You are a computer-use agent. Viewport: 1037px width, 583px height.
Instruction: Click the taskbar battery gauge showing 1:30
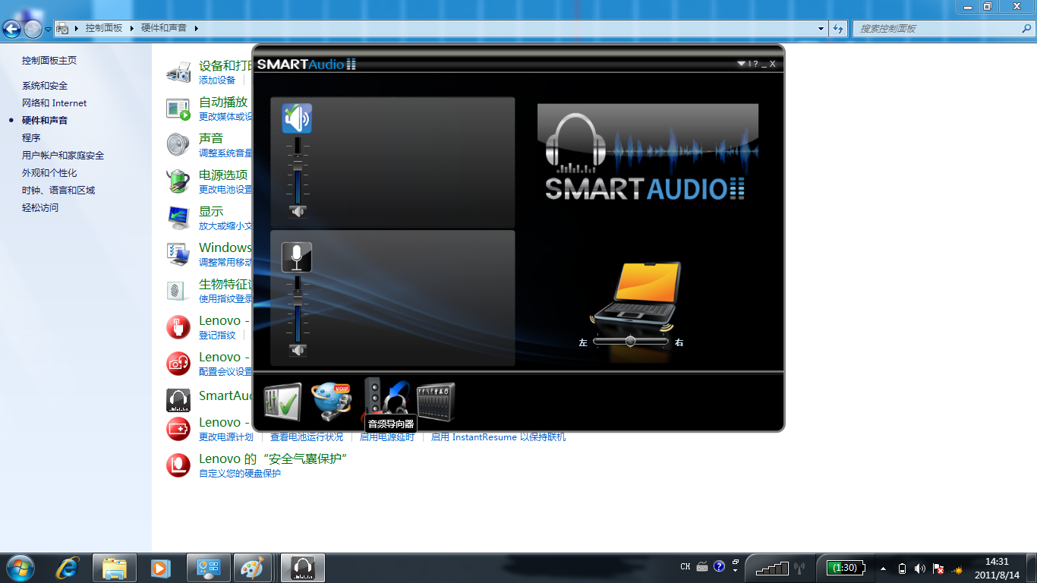point(844,568)
